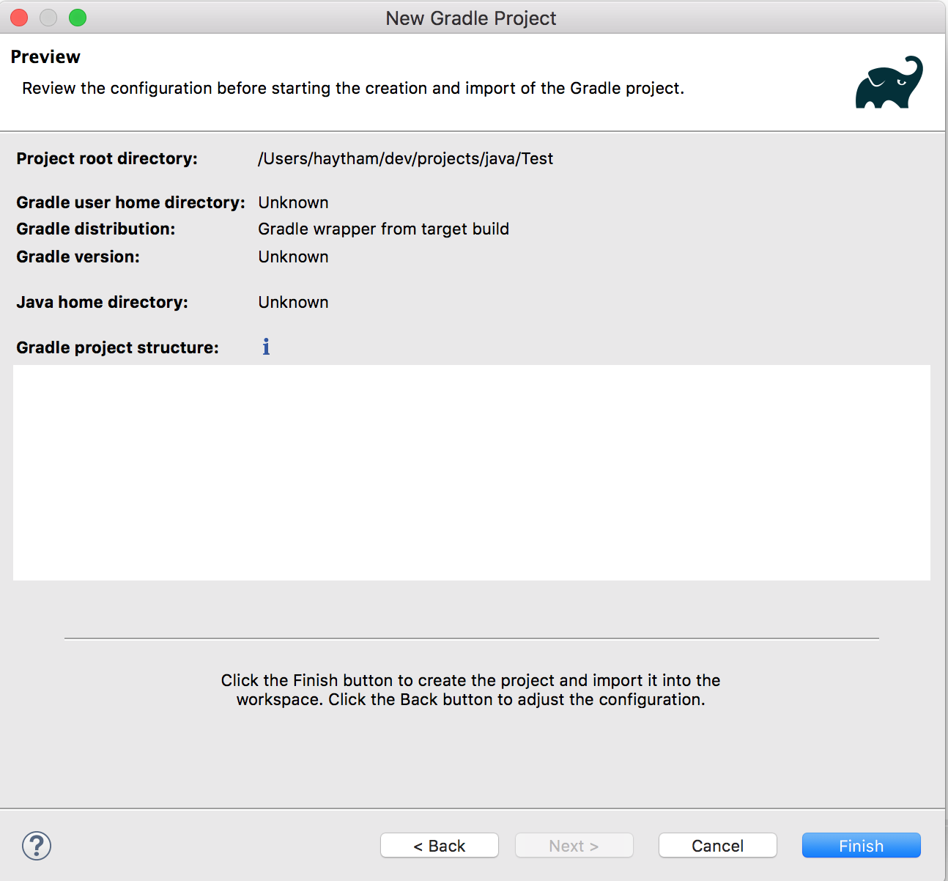Go back with the < Back button
This screenshot has height=881, width=948.
click(x=440, y=845)
